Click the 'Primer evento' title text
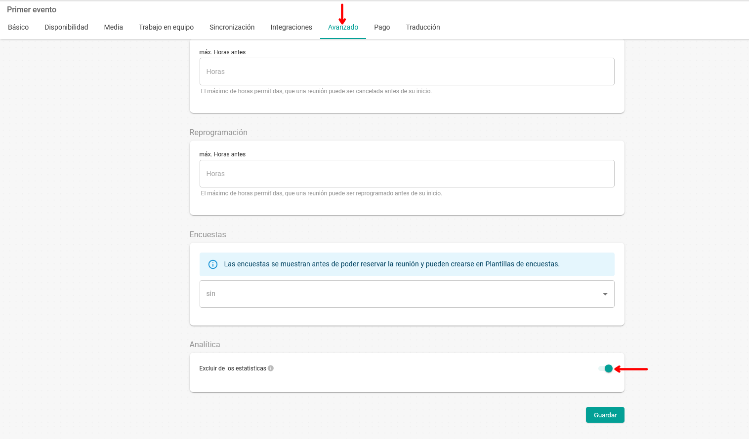 pyautogui.click(x=32, y=9)
